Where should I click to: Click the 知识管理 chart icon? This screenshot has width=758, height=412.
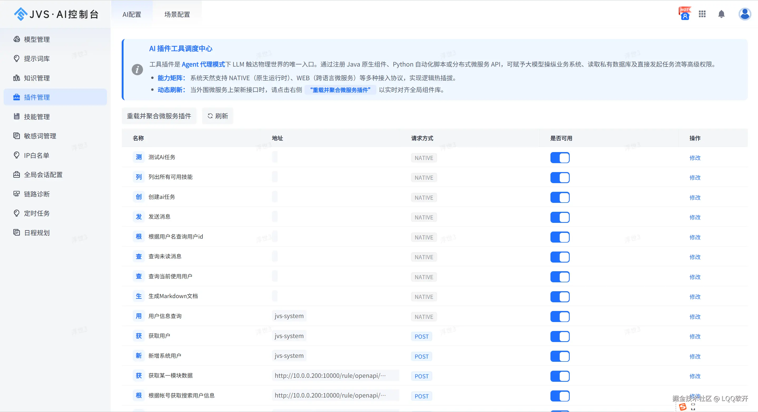coord(17,78)
